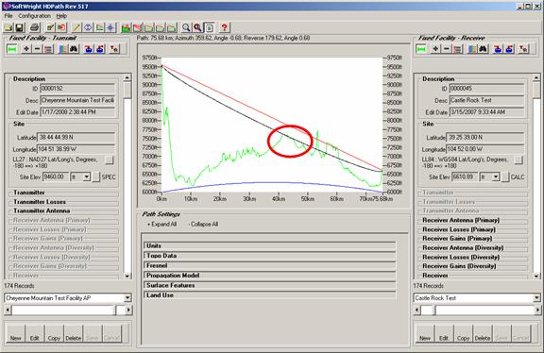Open the File menu

(8, 16)
